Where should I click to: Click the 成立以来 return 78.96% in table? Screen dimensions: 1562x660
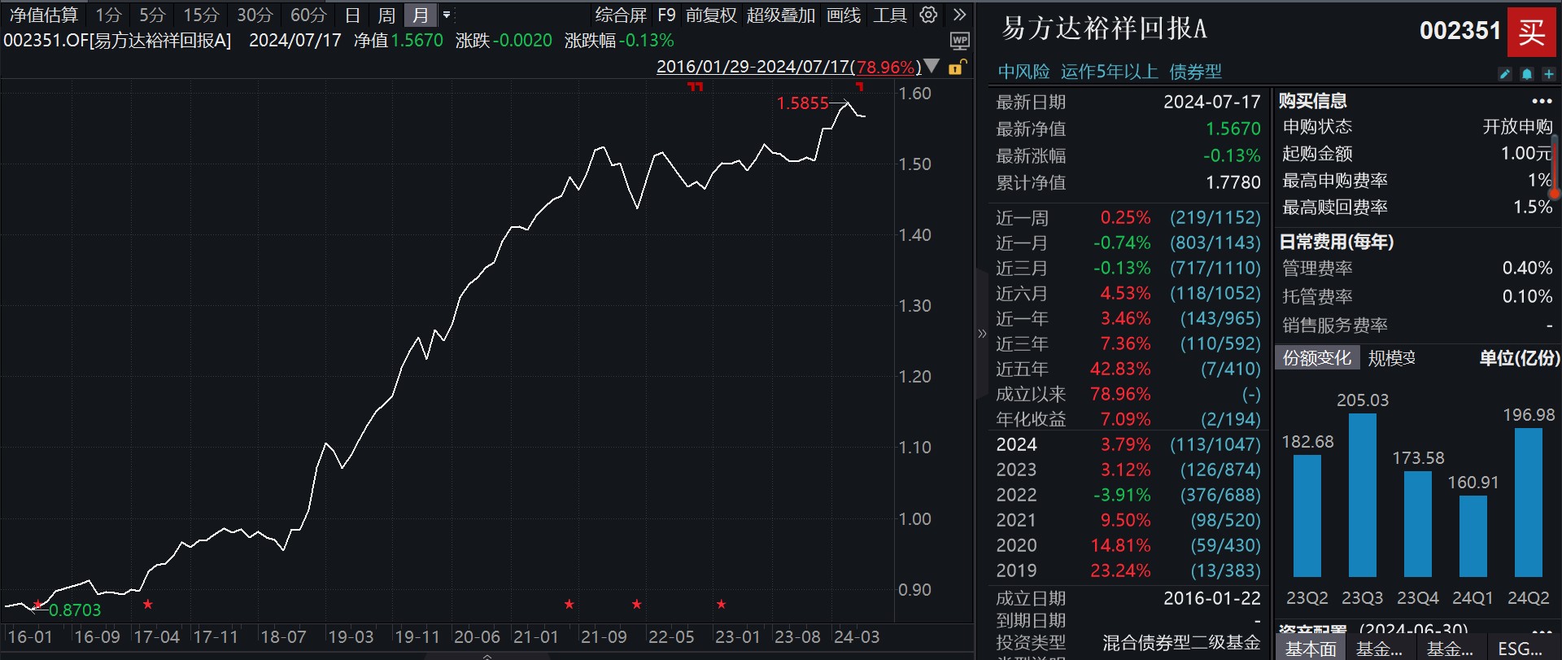[x=1120, y=395]
